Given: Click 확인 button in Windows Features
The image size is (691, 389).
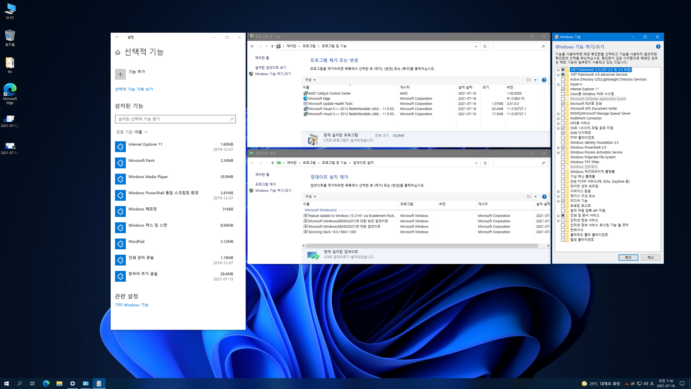Looking at the screenshot, I should [x=628, y=257].
